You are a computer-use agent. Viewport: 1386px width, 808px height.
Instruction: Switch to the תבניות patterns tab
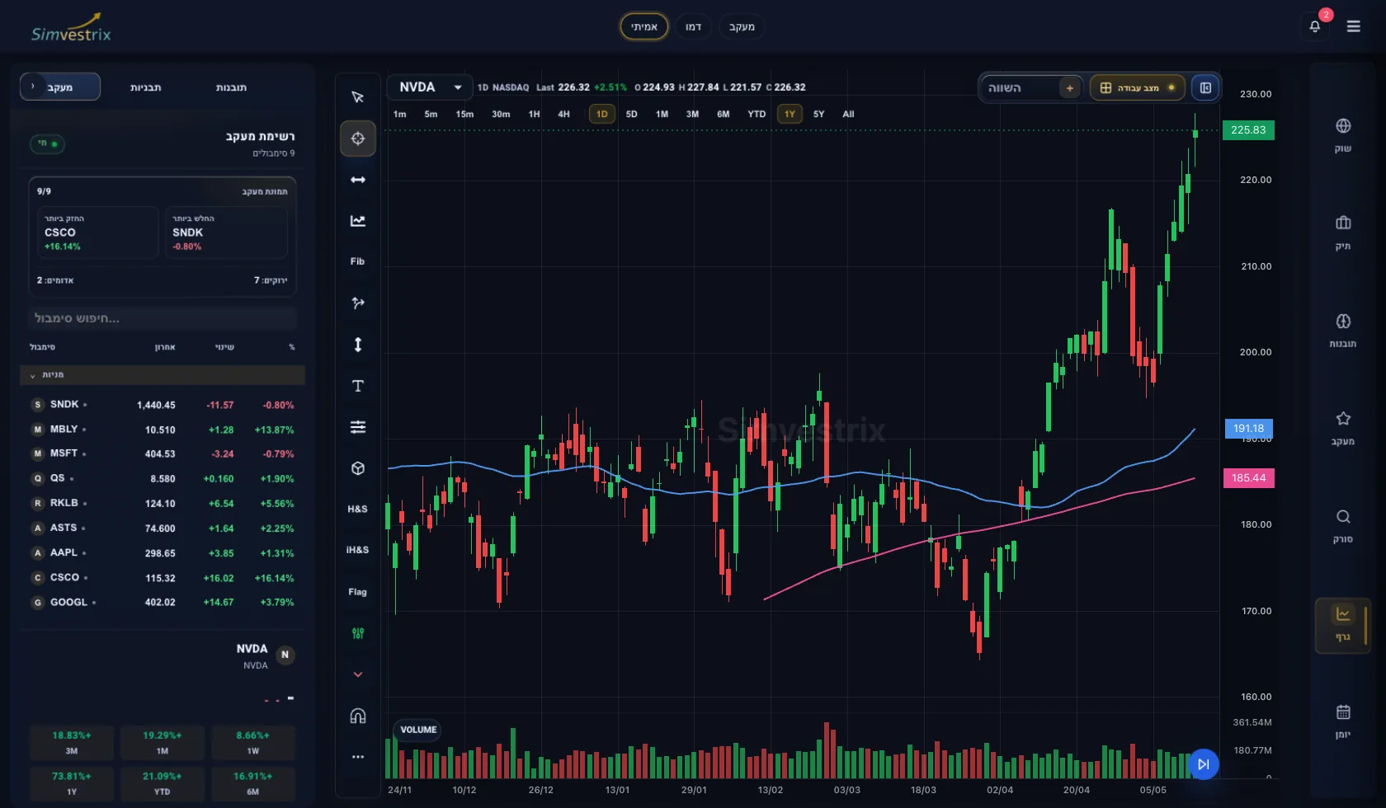click(145, 87)
